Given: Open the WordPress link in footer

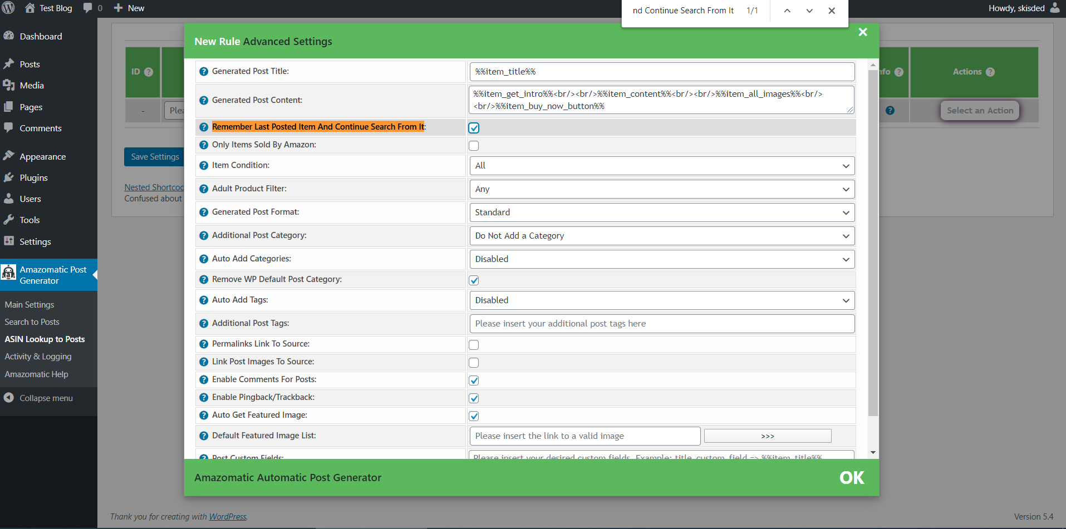Looking at the screenshot, I should point(228,517).
